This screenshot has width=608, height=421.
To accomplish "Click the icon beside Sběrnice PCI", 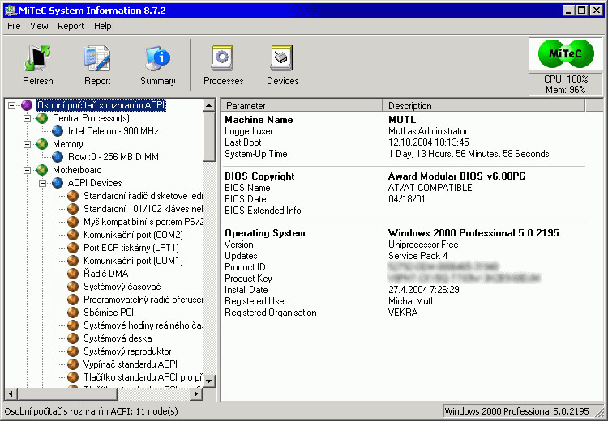I will [x=73, y=313].
